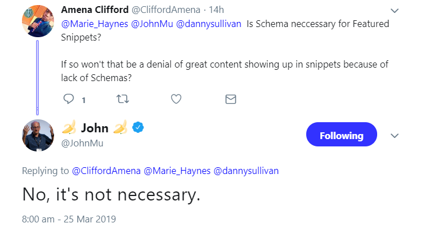Screen dimensions: 425x232
Task: Click @CliffordAmena in the Replying to line
Action: pos(106,170)
